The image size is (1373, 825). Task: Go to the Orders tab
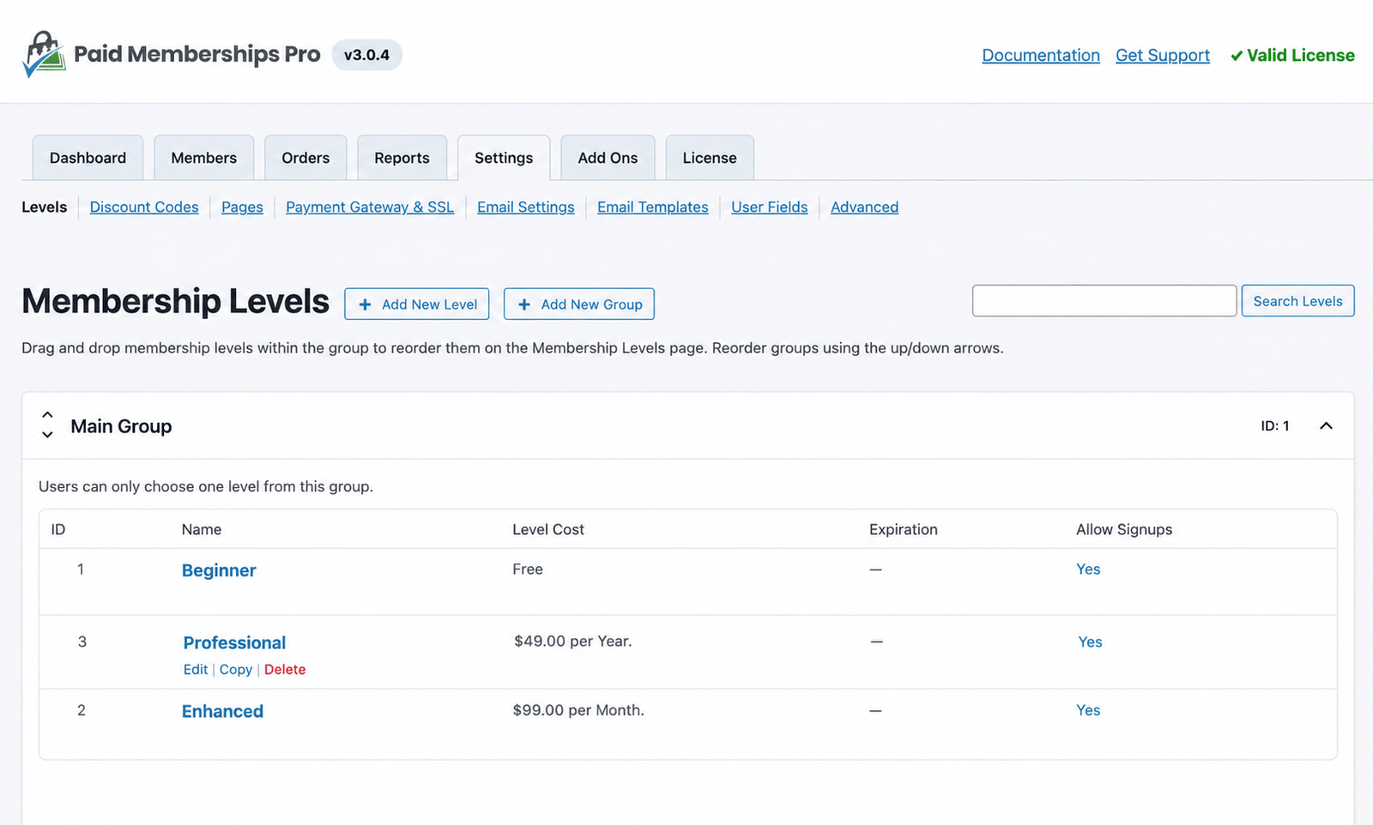click(x=305, y=158)
